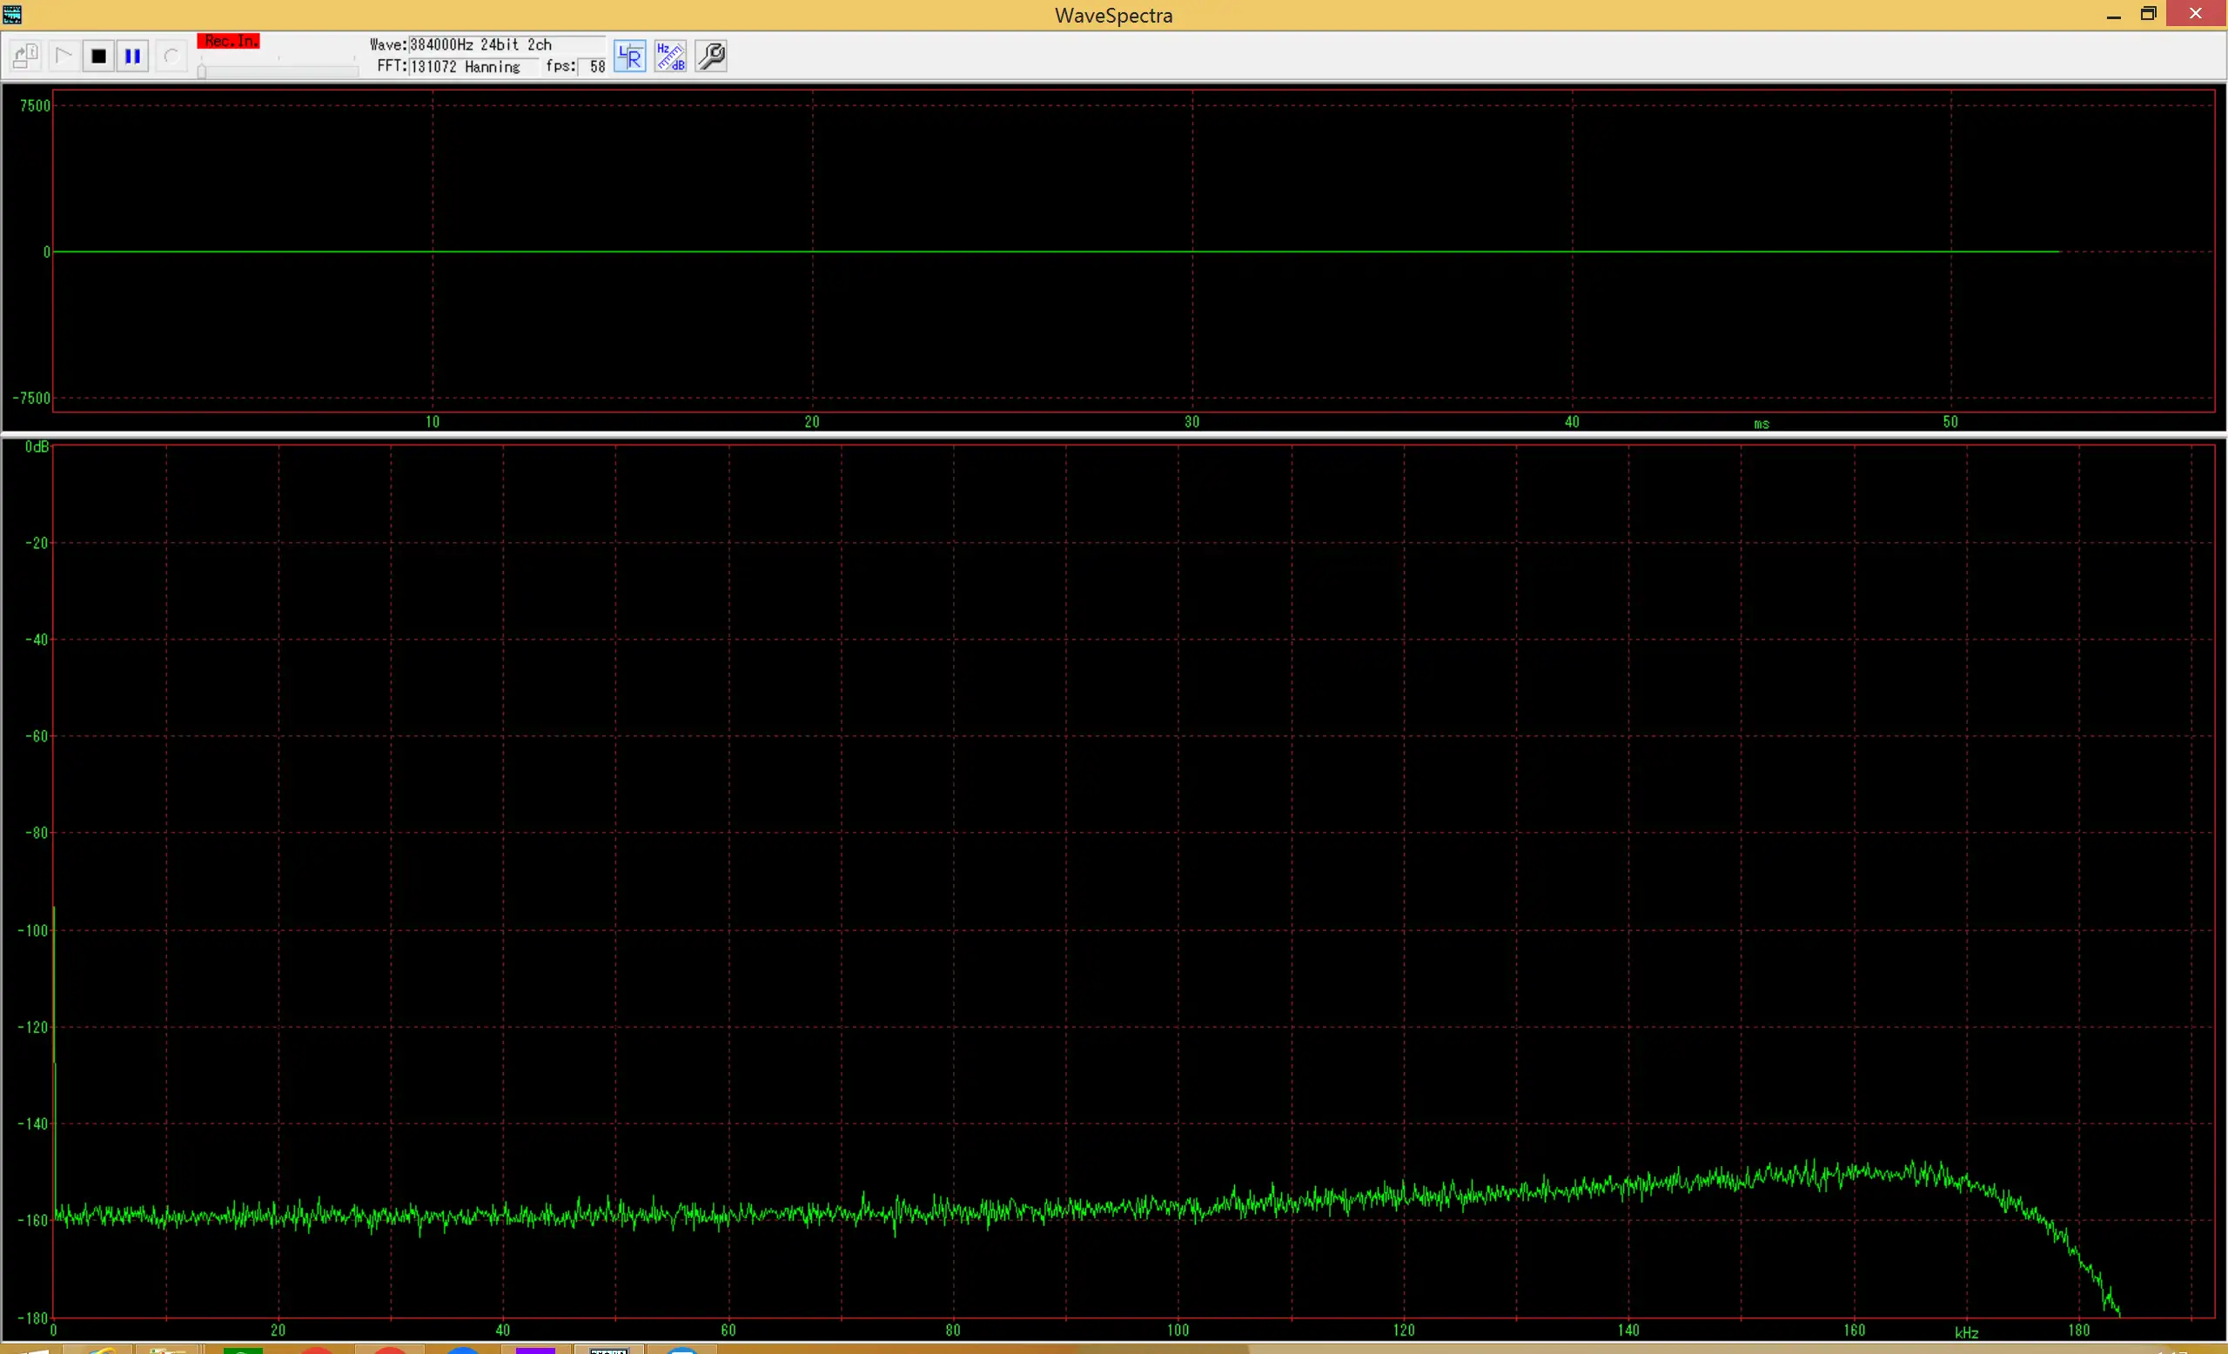Open the Hz/dB measurement mode icon
Image resolution: width=2228 pixels, height=1354 pixels.
(670, 56)
